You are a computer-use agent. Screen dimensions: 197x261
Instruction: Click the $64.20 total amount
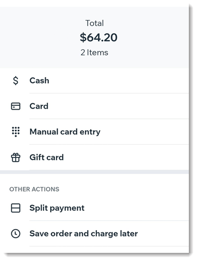click(98, 37)
